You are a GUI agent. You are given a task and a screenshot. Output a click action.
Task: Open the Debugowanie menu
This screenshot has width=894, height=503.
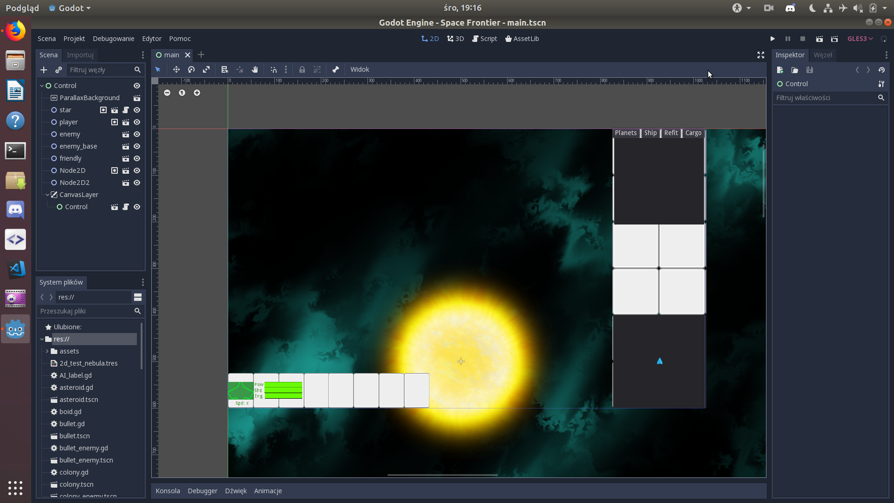(x=113, y=39)
